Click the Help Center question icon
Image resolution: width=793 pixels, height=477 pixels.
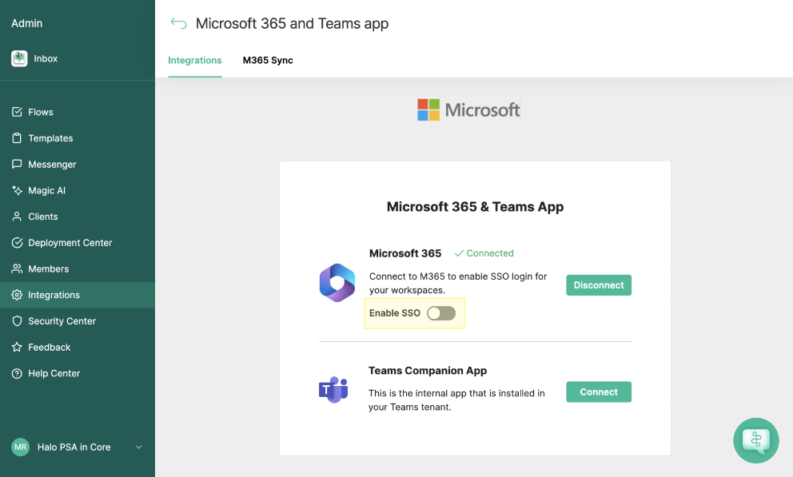tap(17, 373)
